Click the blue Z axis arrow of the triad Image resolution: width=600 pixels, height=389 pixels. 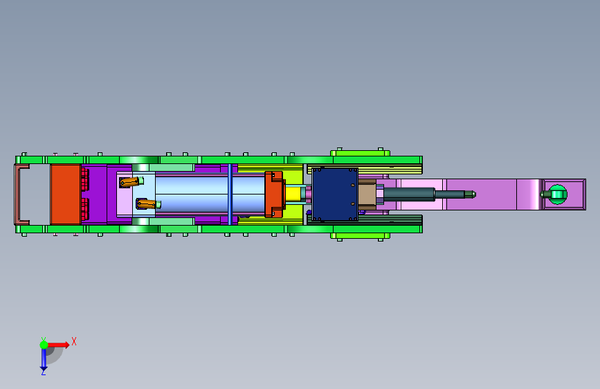[44, 359]
